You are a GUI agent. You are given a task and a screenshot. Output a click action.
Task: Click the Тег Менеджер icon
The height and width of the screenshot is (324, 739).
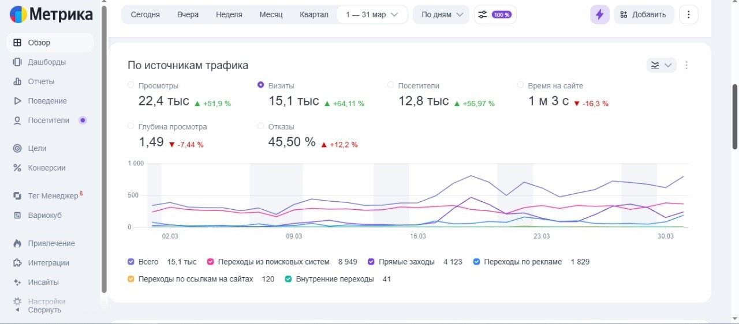[17, 196]
